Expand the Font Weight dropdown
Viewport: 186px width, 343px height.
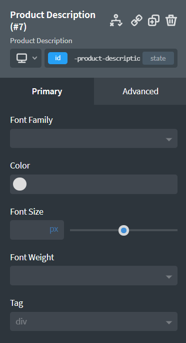click(x=94, y=276)
